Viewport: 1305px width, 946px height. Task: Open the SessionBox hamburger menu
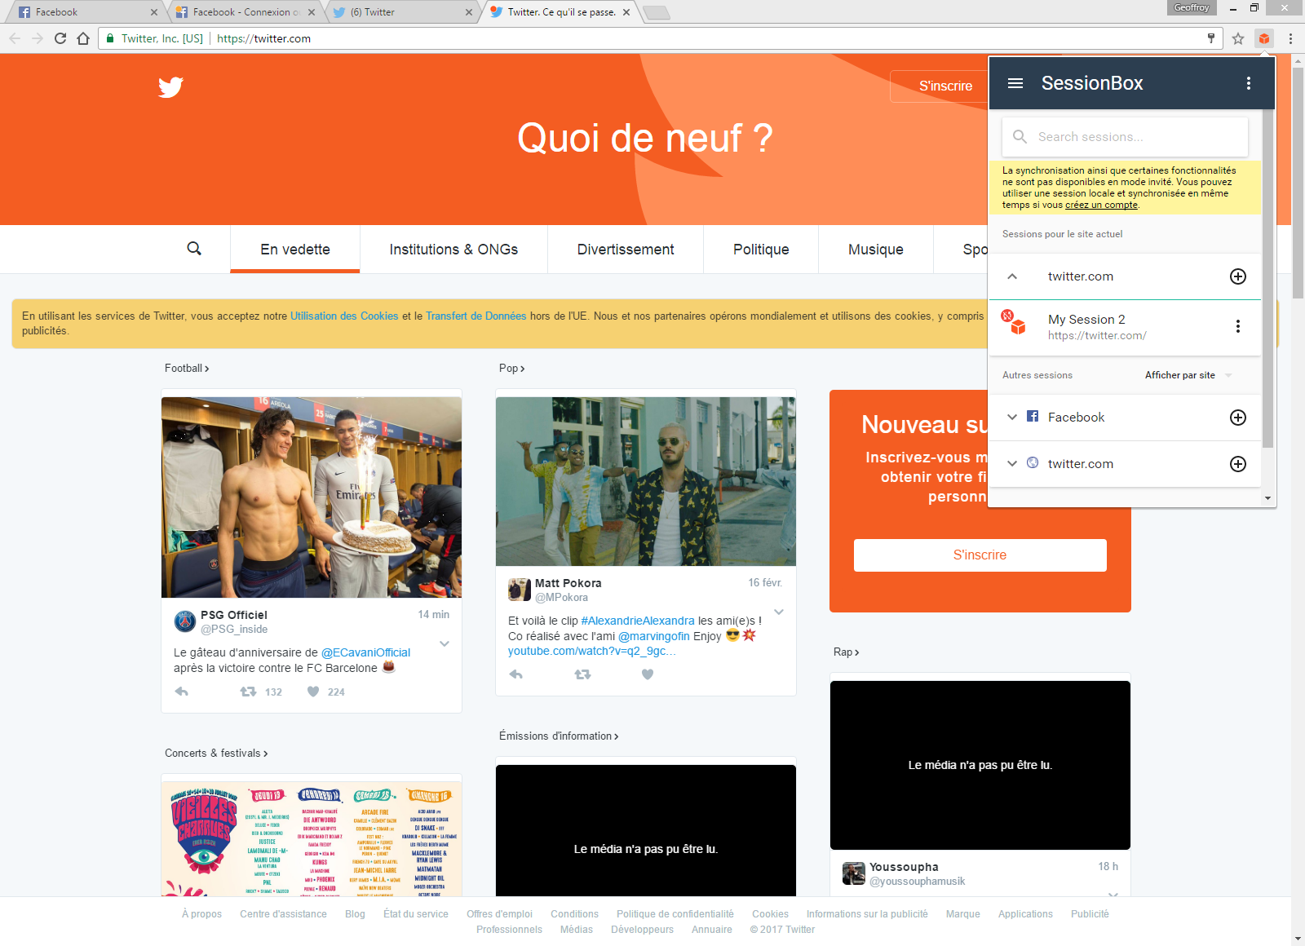(x=1015, y=83)
